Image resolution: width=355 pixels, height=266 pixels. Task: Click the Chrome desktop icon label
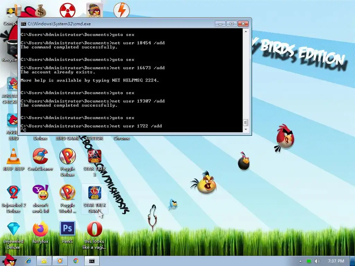122,138
